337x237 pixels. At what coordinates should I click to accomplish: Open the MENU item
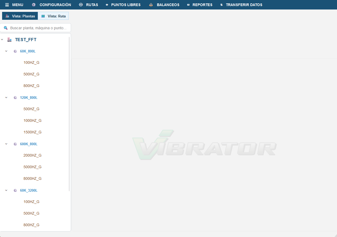14,5
